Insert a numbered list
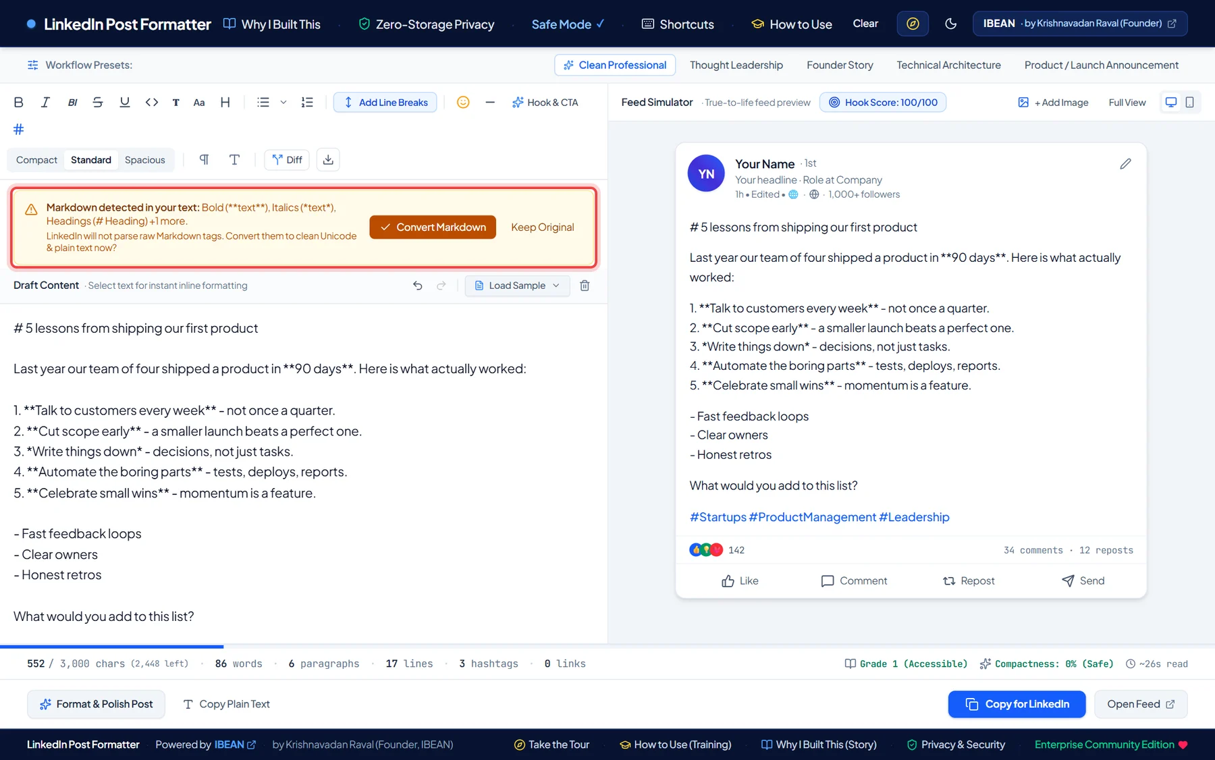1215x760 pixels. point(307,103)
